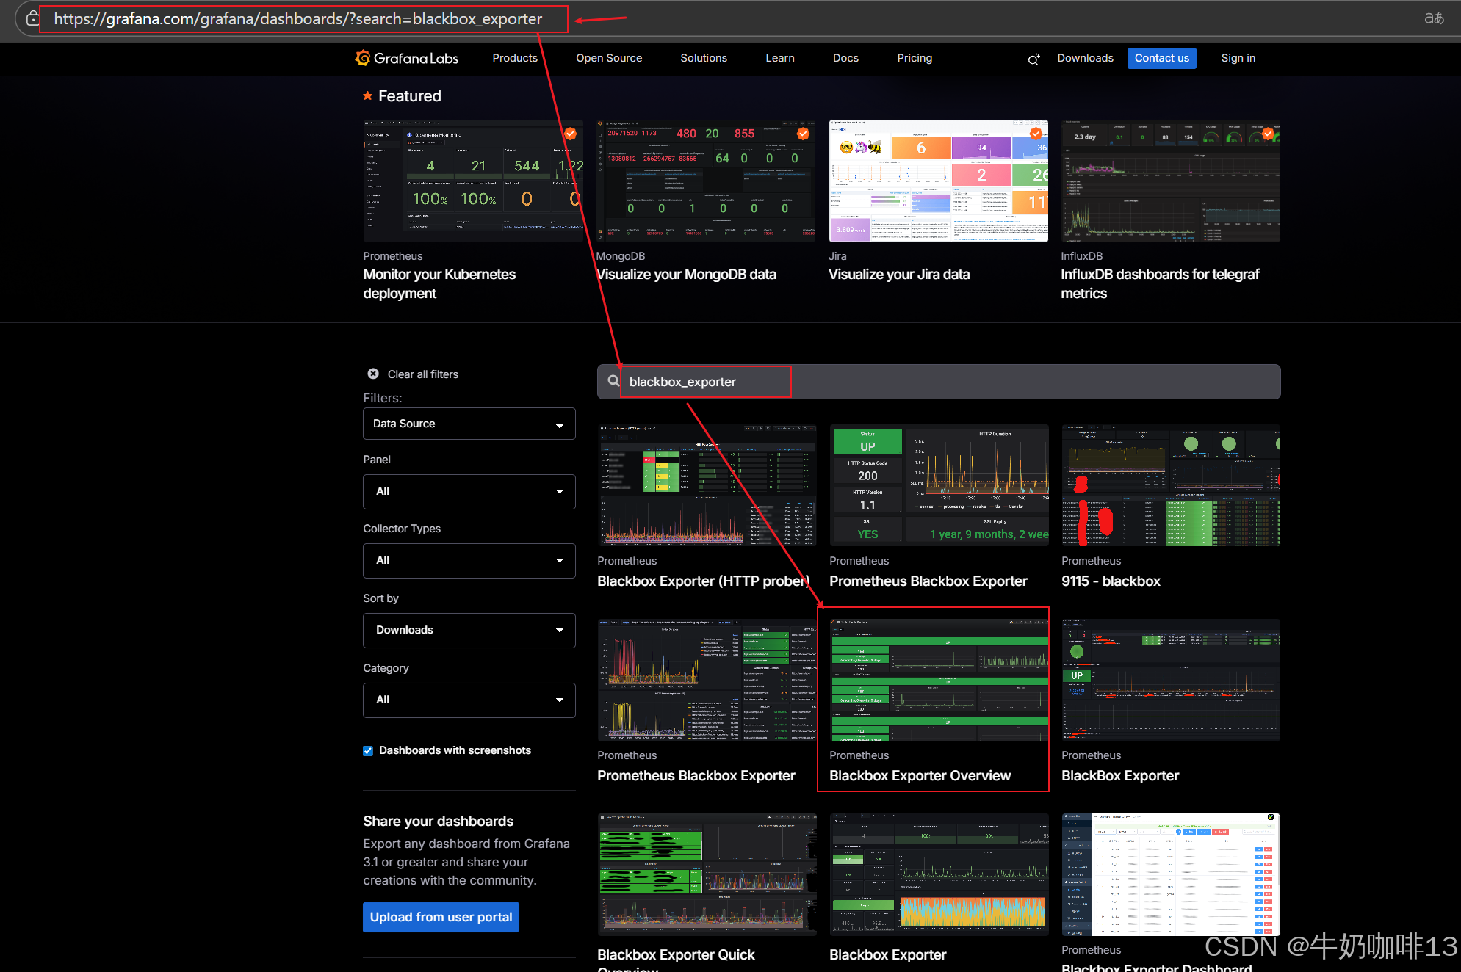Open Blackbox Exporter Overview dashboard thumbnail
This screenshot has height=972, width=1461.
click(x=939, y=681)
